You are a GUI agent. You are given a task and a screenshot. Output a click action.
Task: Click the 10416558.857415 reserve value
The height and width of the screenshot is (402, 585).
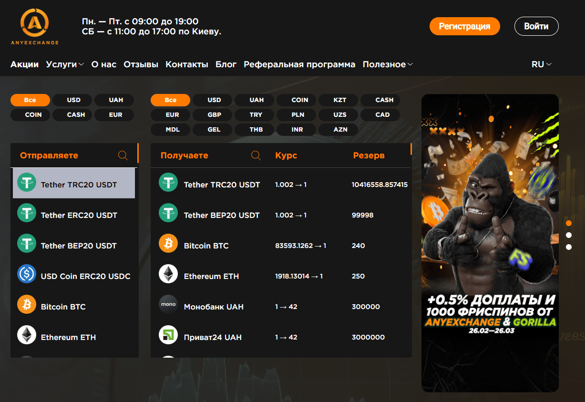click(x=380, y=185)
